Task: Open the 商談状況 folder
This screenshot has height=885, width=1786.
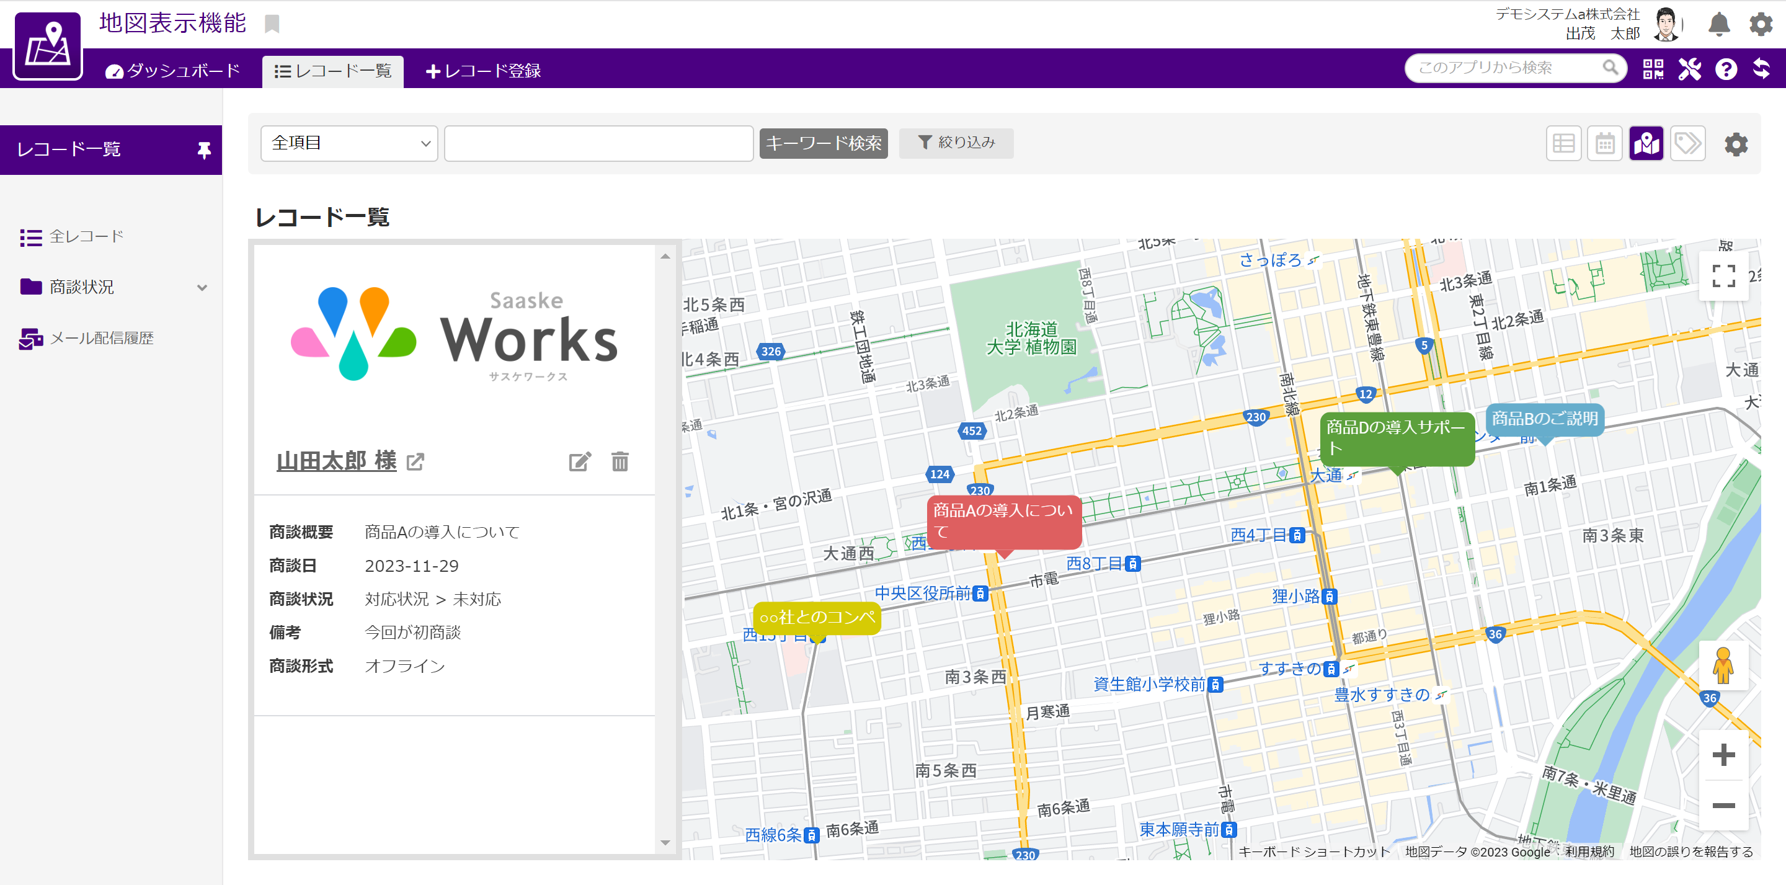Action: (x=67, y=287)
